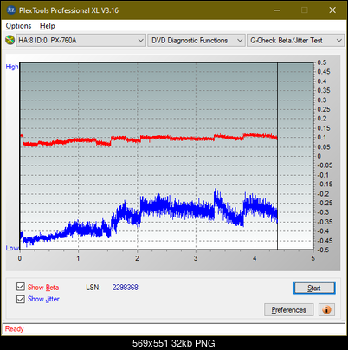Minimize the PlexTools window
Viewport: 348px width, 350px height.
tap(277, 10)
